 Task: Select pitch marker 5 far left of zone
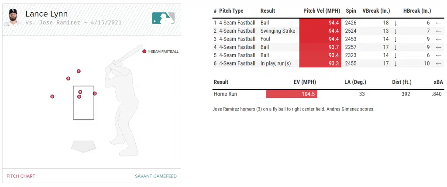52,97
